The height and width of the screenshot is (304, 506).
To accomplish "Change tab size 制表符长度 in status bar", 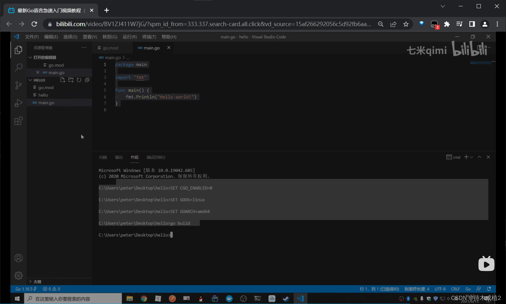I will tap(417, 289).
